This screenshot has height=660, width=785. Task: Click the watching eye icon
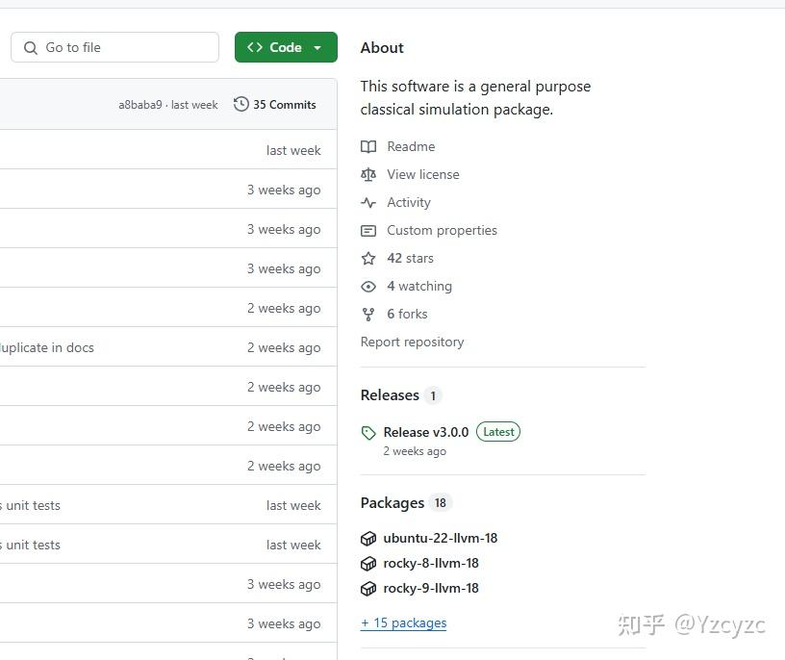click(368, 287)
